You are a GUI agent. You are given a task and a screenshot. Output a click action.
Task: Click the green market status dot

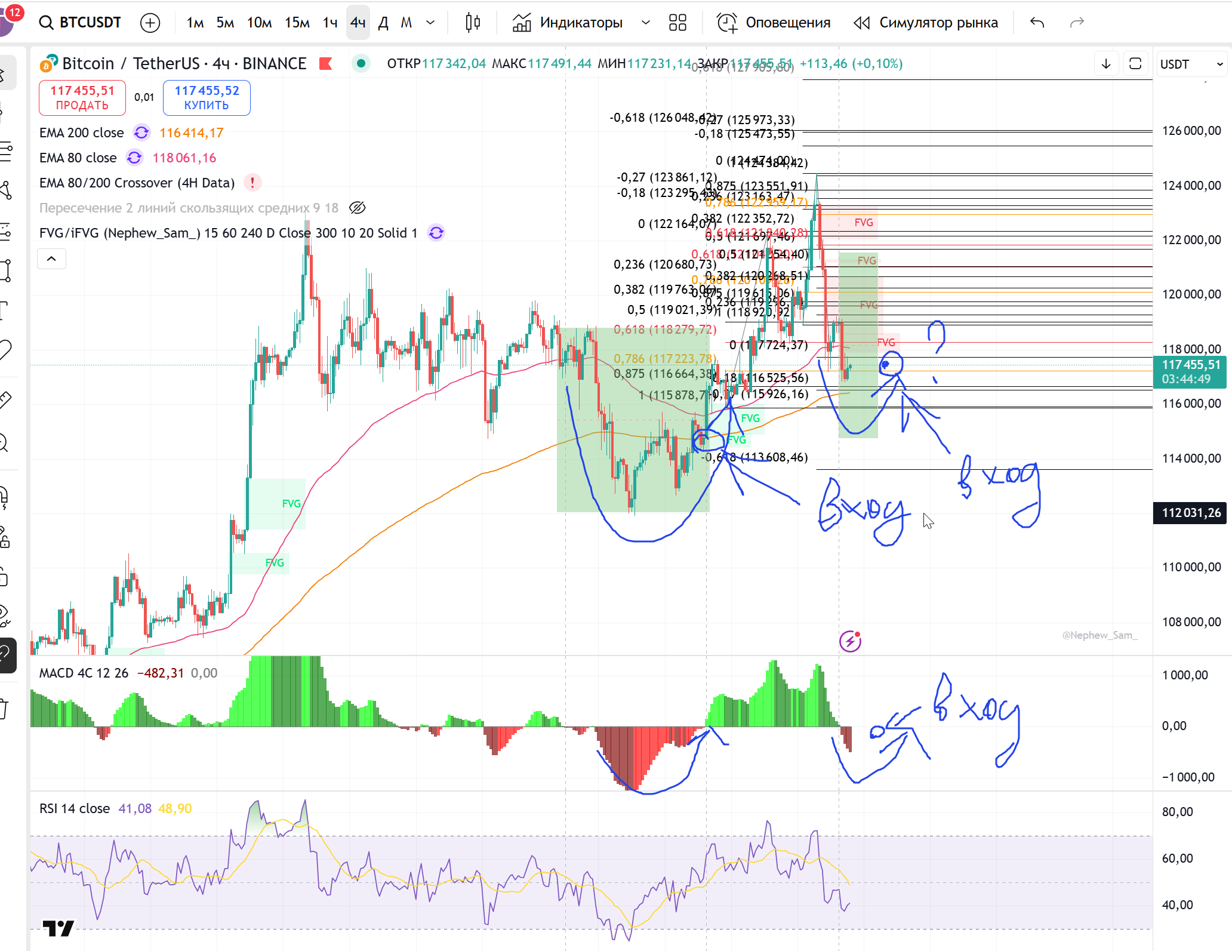click(x=361, y=63)
